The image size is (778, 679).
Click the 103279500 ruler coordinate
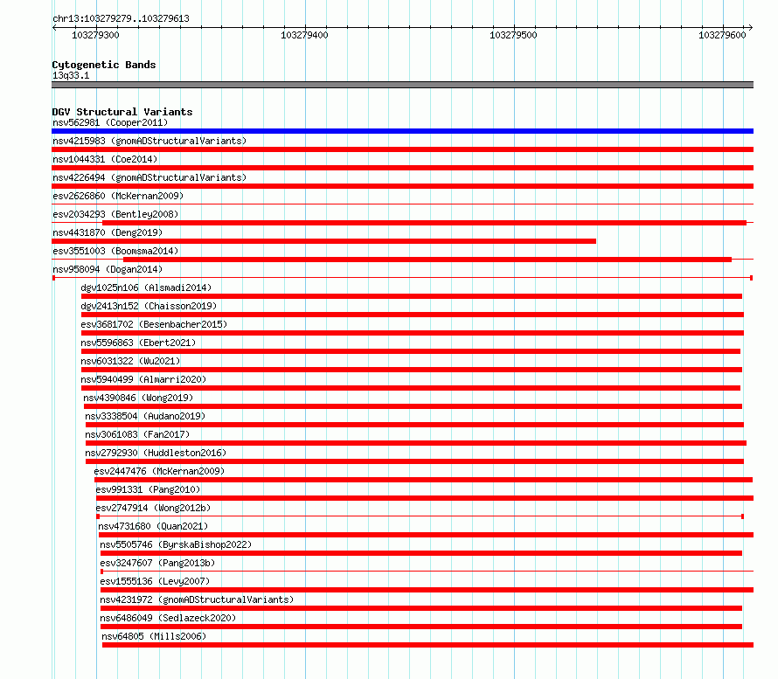pyautogui.click(x=513, y=35)
